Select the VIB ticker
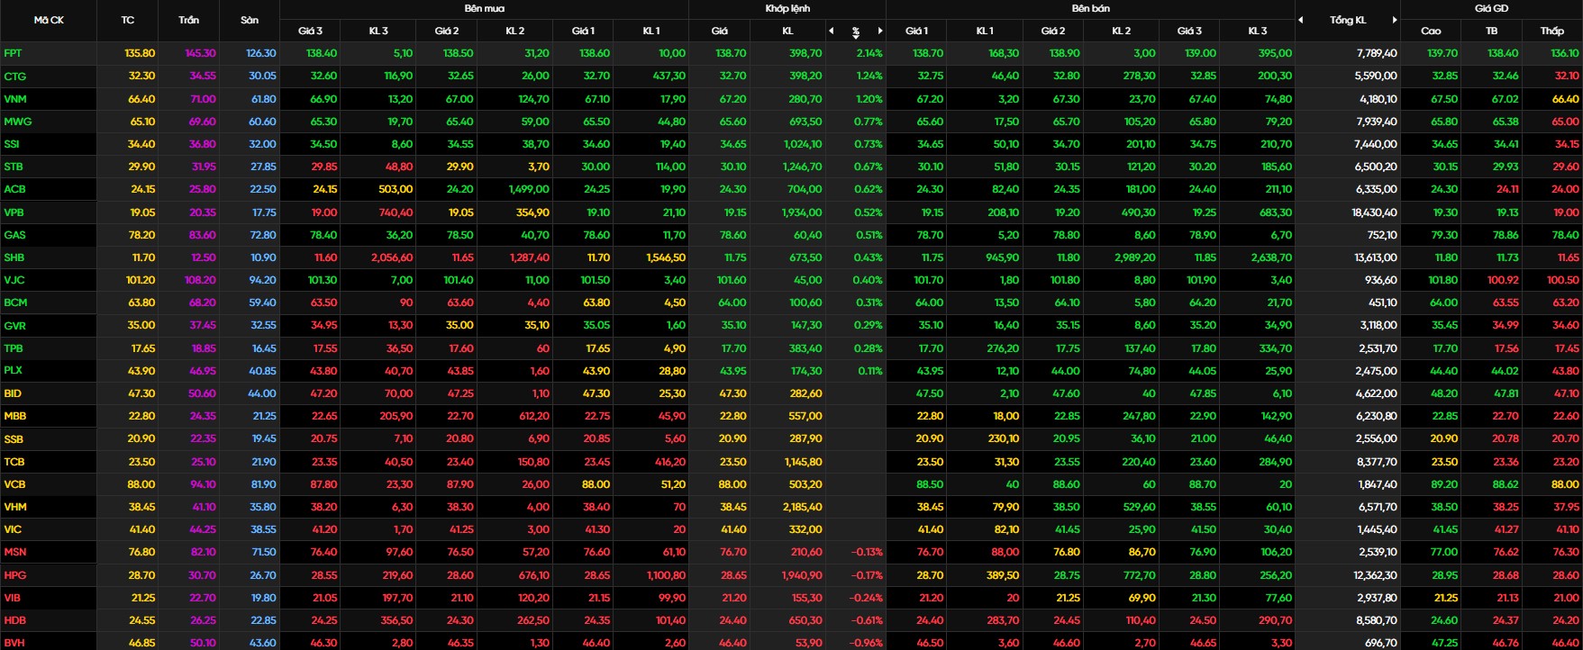 point(12,598)
